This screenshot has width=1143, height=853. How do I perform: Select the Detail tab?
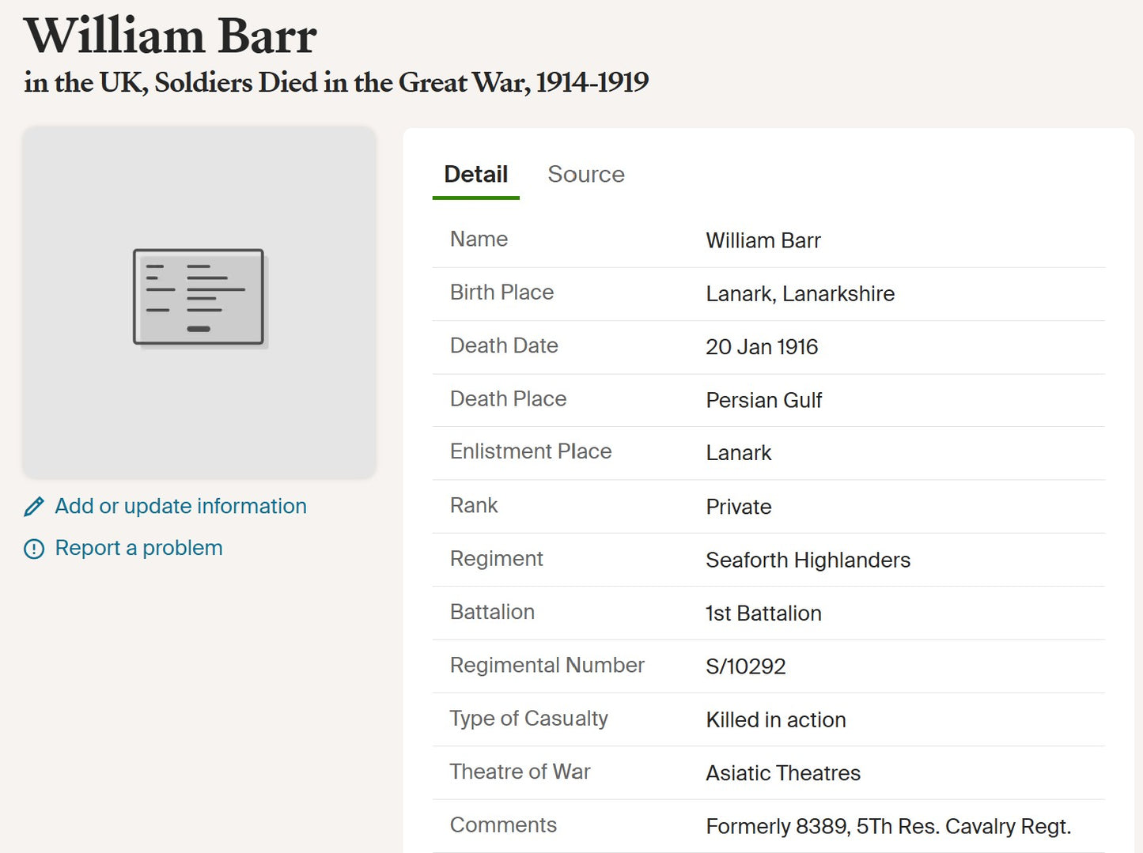click(475, 175)
